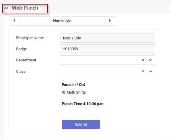
Task: Click the Force In / Out heading
Action: pyautogui.click(x=73, y=85)
